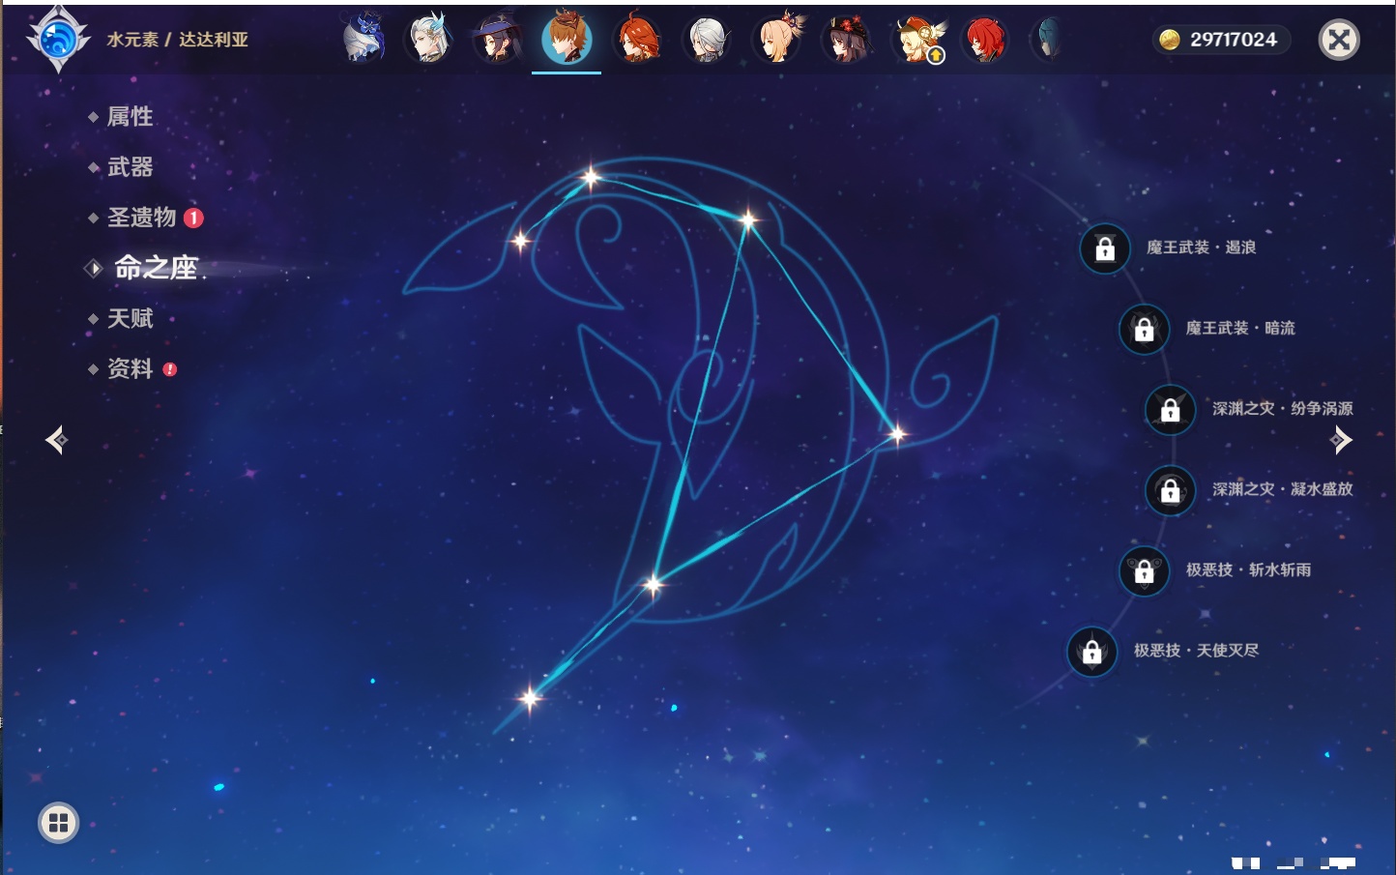Open locked constellation 魔王武装·遏浪
Image resolution: width=1396 pixels, height=875 pixels.
pyautogui.click(x=1105, y=248)
